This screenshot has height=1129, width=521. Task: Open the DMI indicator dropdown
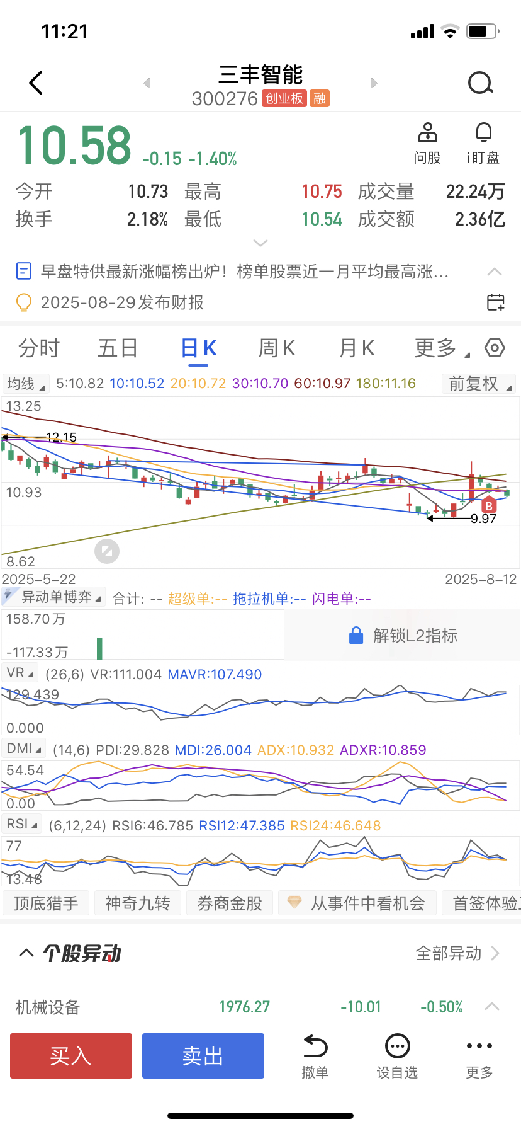(x=24, y=748)
